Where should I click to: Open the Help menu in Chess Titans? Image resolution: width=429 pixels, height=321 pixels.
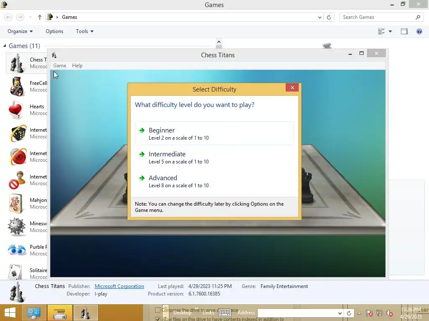click(x=77, y=66)
